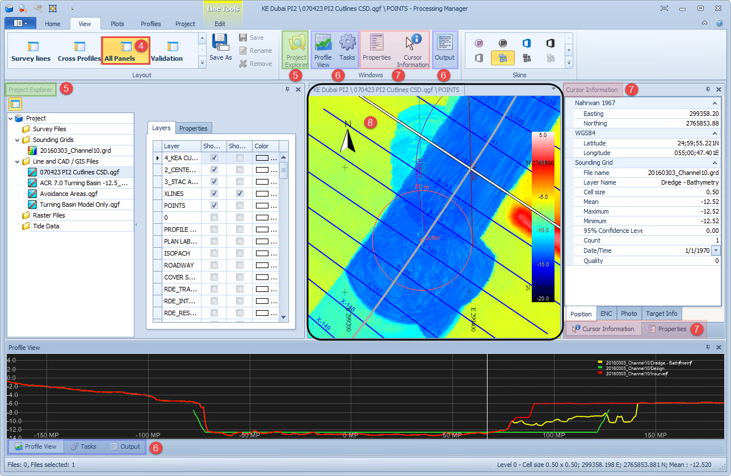Enable Show checkbox for ROADWAY layer

tap(214, 265)
